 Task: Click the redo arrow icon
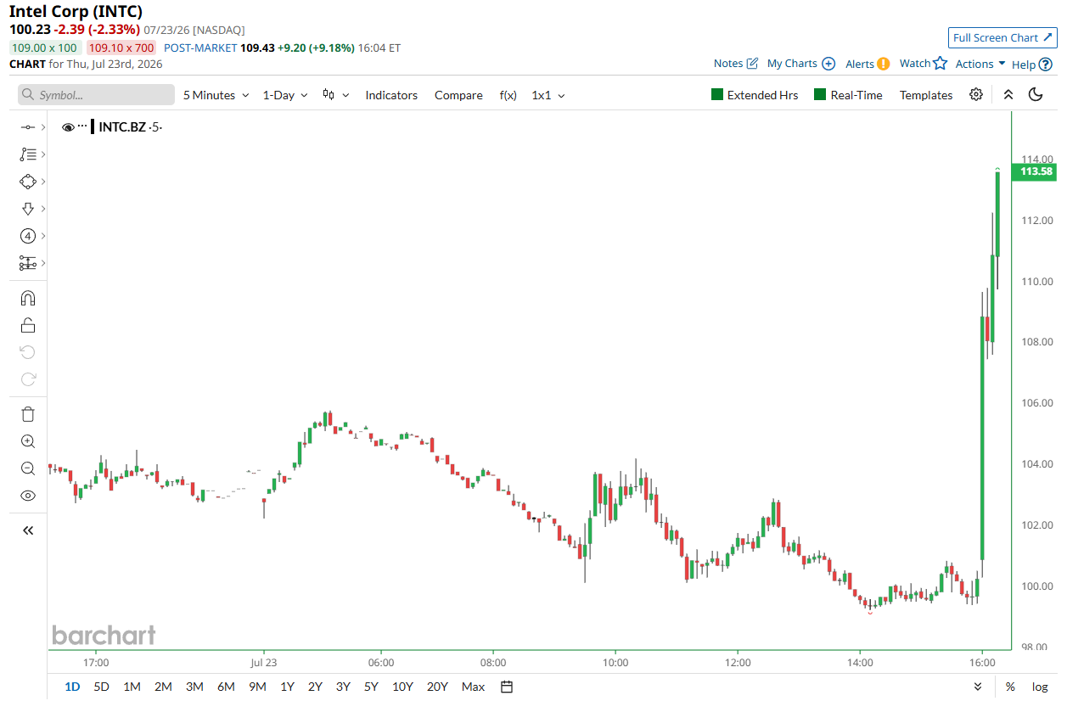(x=28, y=379)
